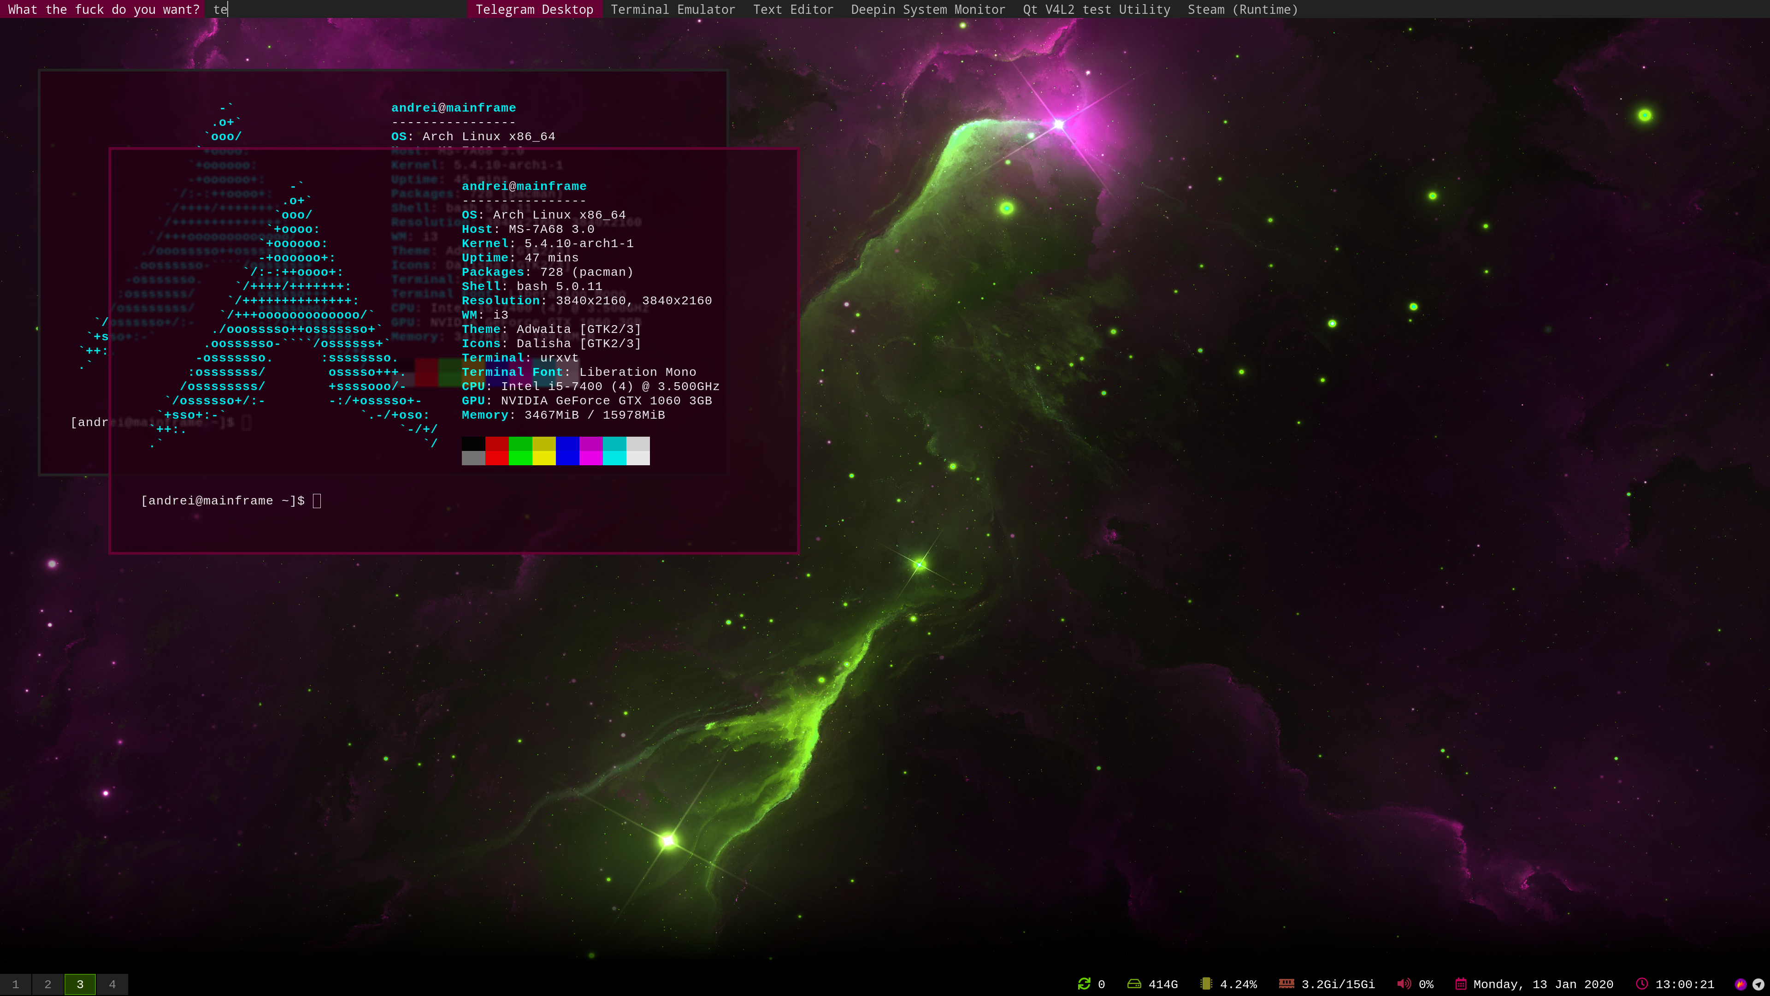
Task: Choose Steam (Runtime) in the launcher
Action: (x=1243, y=10)
